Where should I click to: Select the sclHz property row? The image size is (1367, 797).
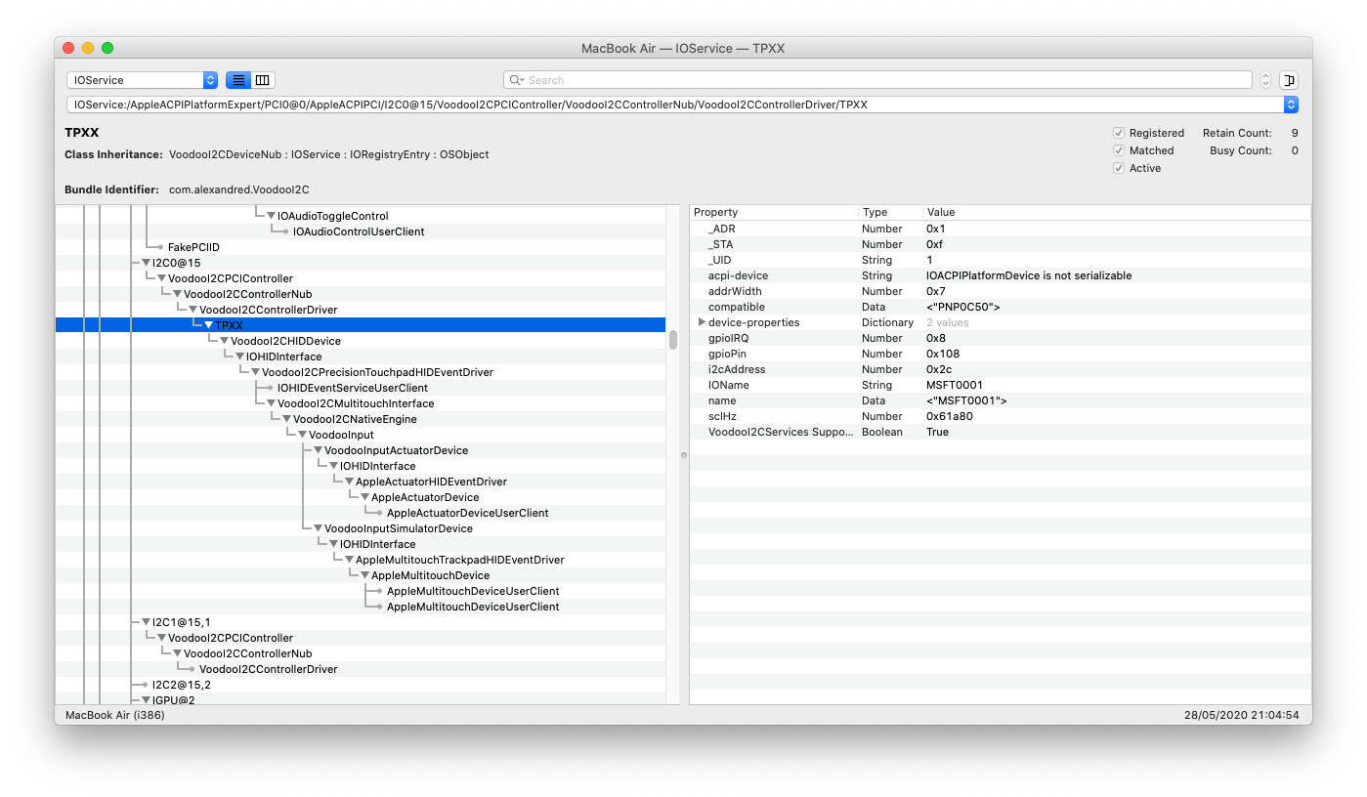pos(1000,416)
